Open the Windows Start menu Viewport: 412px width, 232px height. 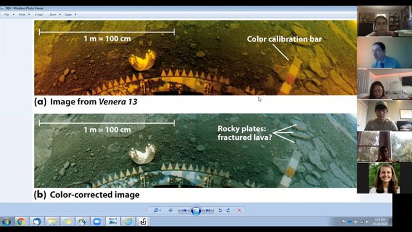(x=6, y=222)
